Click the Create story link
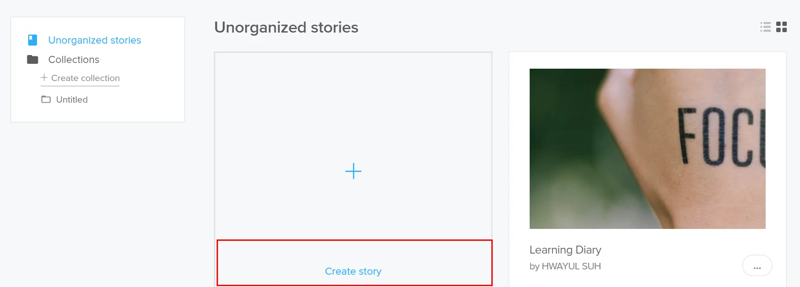 click(353, 271)
